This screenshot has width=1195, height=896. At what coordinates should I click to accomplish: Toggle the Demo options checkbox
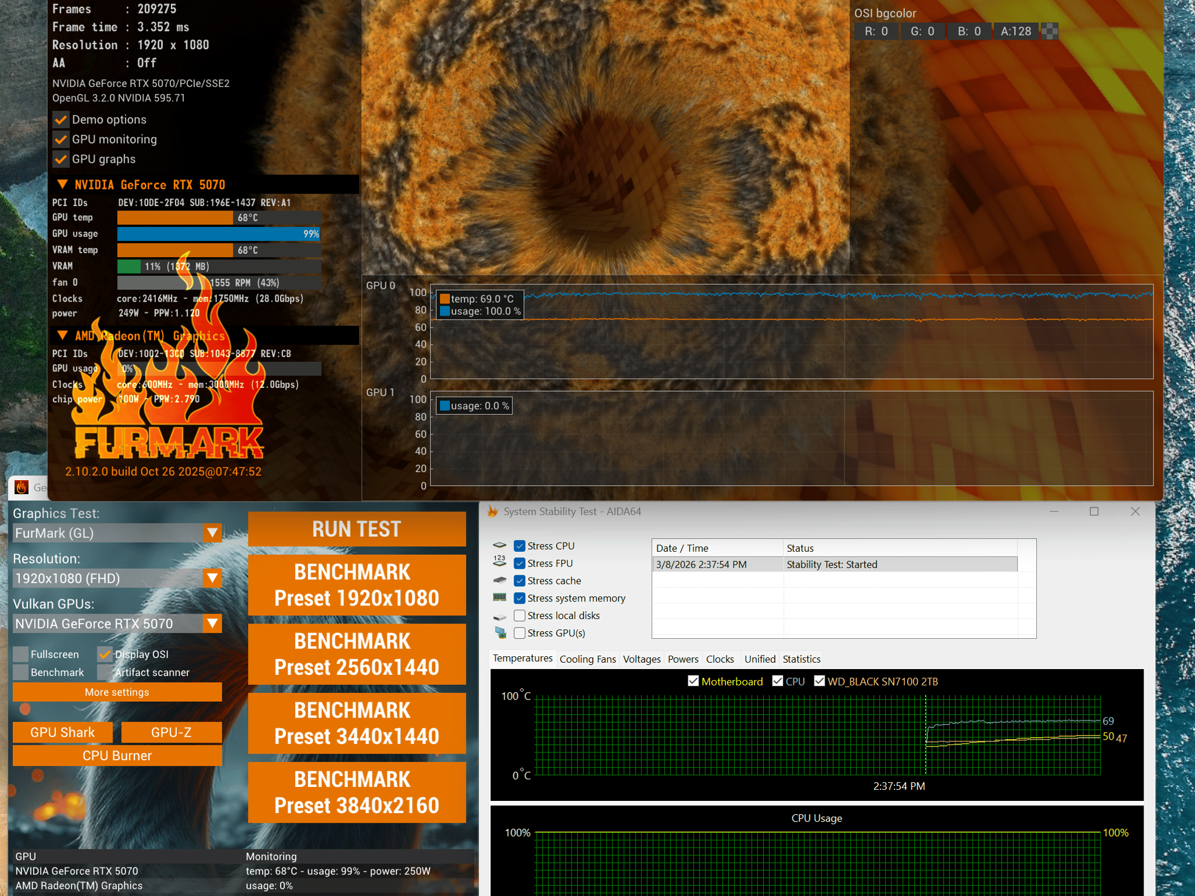click(61, 120)
